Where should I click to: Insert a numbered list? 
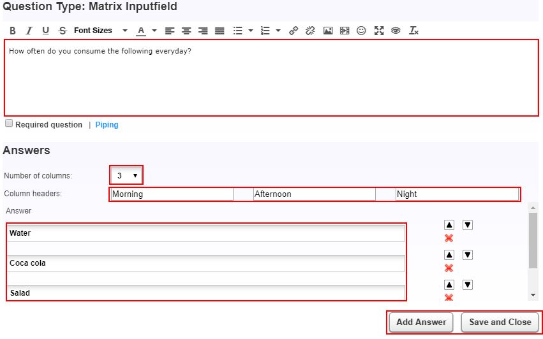coord(265,31)
